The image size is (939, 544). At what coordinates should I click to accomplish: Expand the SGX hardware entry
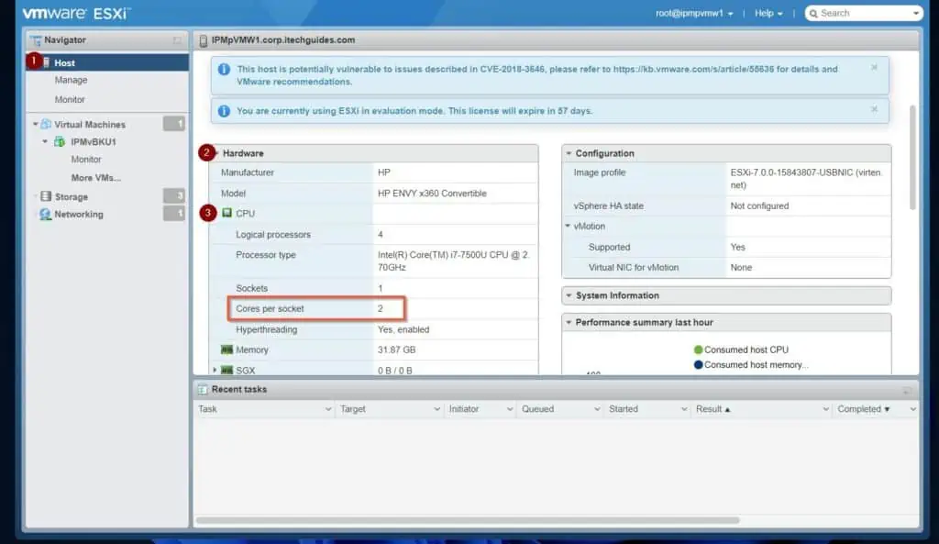pos(215,370)
